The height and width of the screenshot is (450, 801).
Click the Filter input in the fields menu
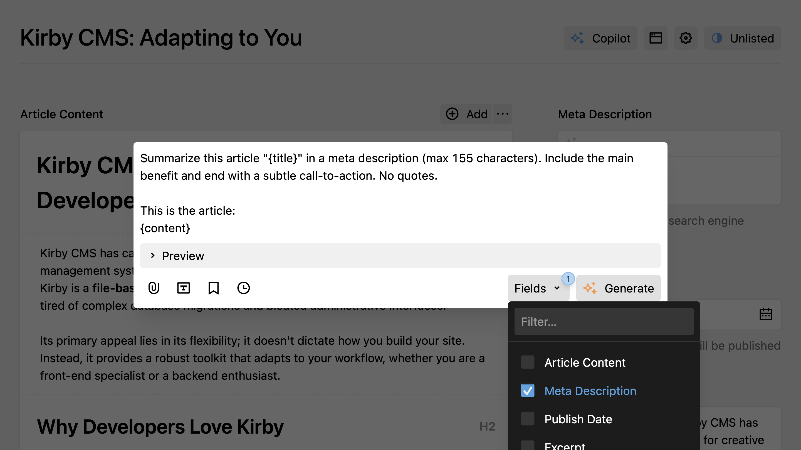(x=604, y=322)
